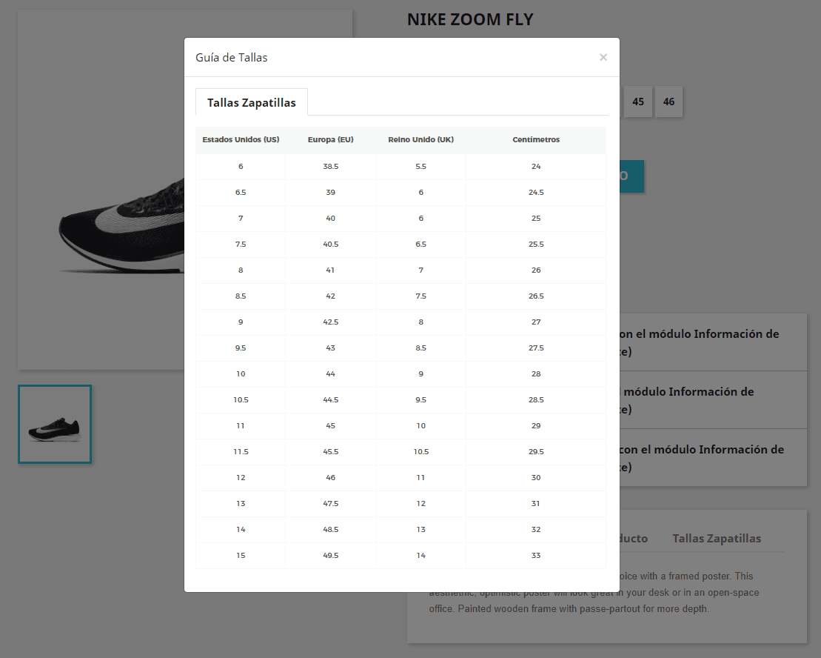The image size is (821, 658).
Task: Select shoe size 46
Action: [x=668, y=102]
